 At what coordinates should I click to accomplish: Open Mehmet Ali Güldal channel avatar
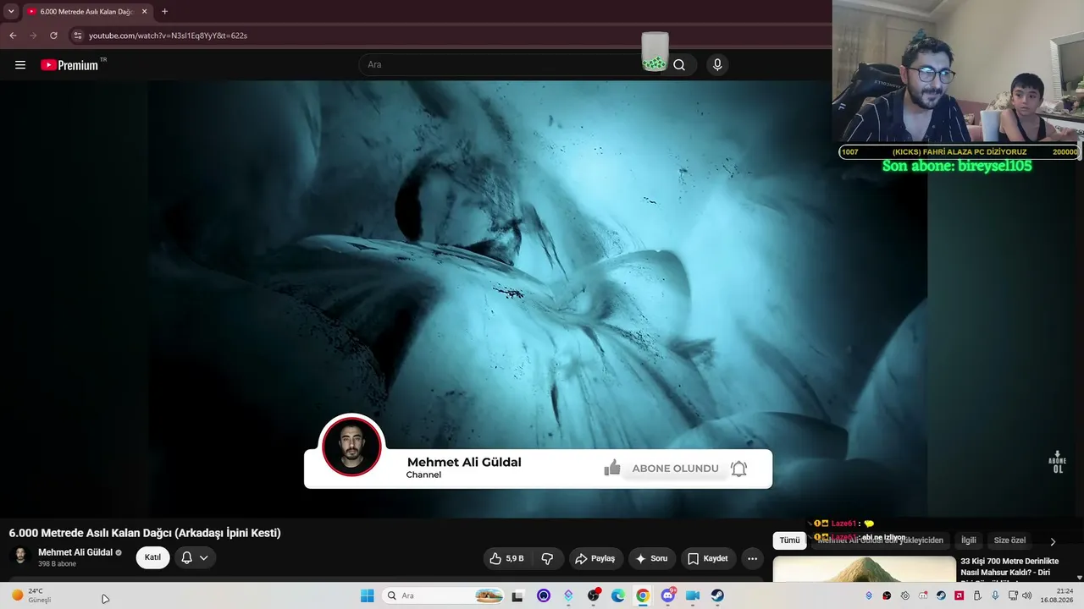21,557
